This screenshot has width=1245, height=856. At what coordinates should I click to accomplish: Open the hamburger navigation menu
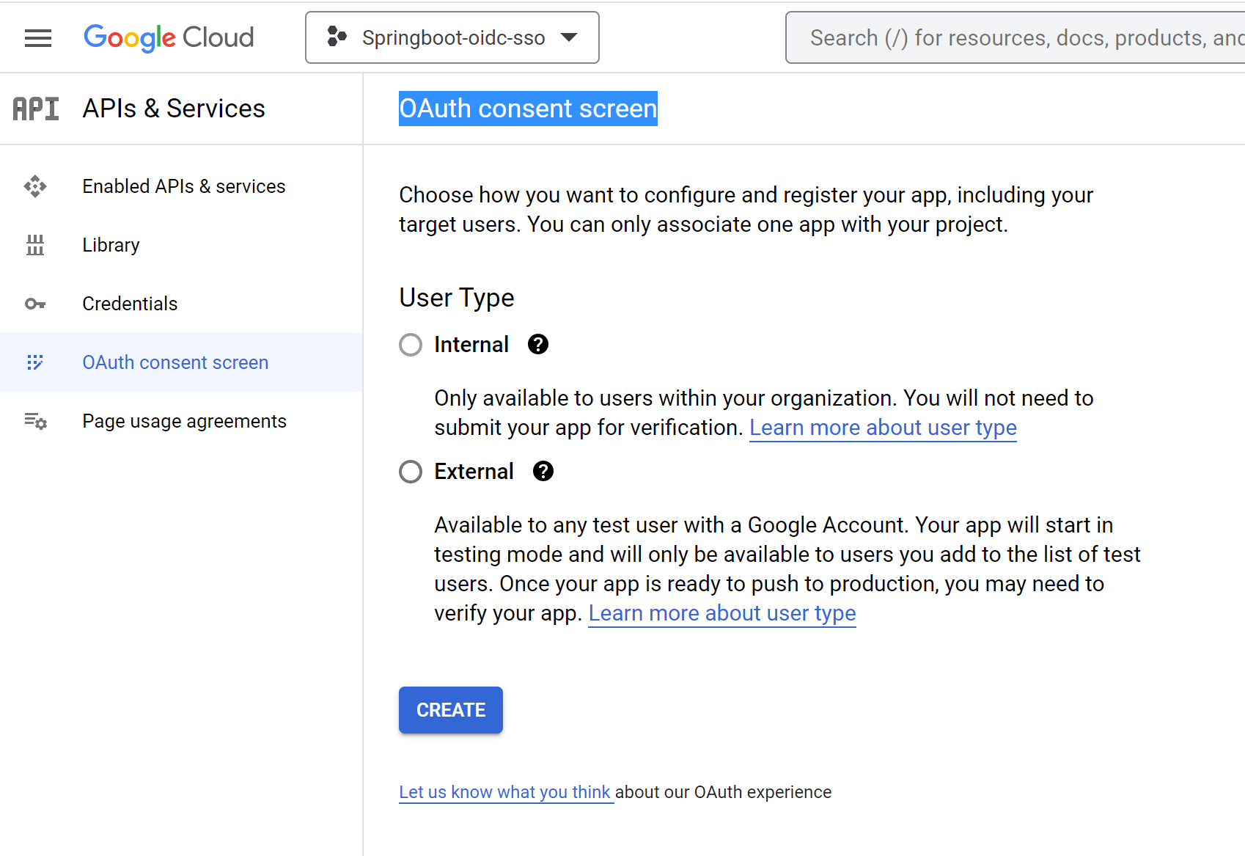click(x=38, y=38)
